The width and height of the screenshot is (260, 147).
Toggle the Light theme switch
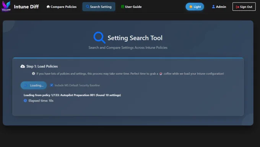pos(195,7)
